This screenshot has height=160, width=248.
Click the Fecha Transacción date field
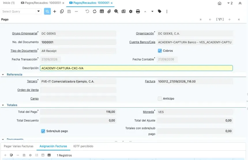click(50, 59)
